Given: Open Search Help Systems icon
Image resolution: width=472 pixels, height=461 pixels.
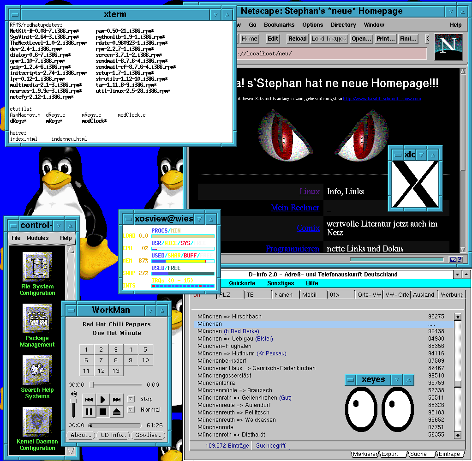Looking at the screenshot, I should [x=37, y=370].
